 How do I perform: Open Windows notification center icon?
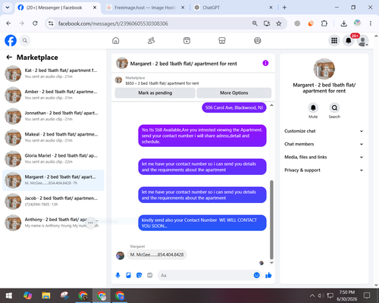click(367, 295)
